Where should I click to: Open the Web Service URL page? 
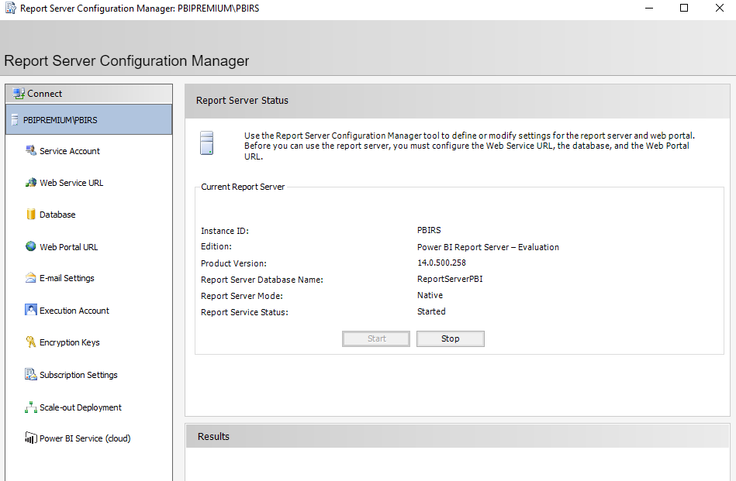click(70, 182)
